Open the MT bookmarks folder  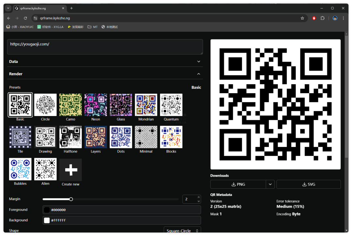[93, 27]
